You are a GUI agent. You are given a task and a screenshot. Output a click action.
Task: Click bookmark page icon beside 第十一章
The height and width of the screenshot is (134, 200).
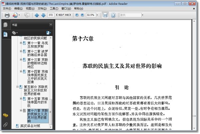(x=24, y=43)
